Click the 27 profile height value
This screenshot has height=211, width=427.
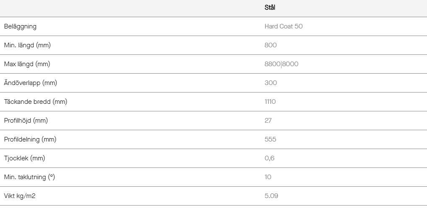[x=268, y=121]
